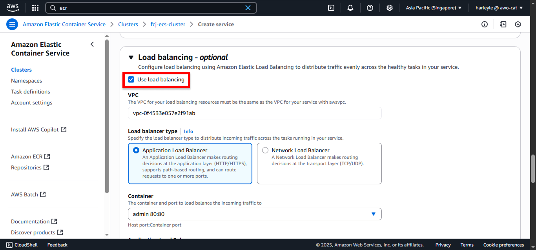Click the Create service breadcrumb text

[216, 24]
